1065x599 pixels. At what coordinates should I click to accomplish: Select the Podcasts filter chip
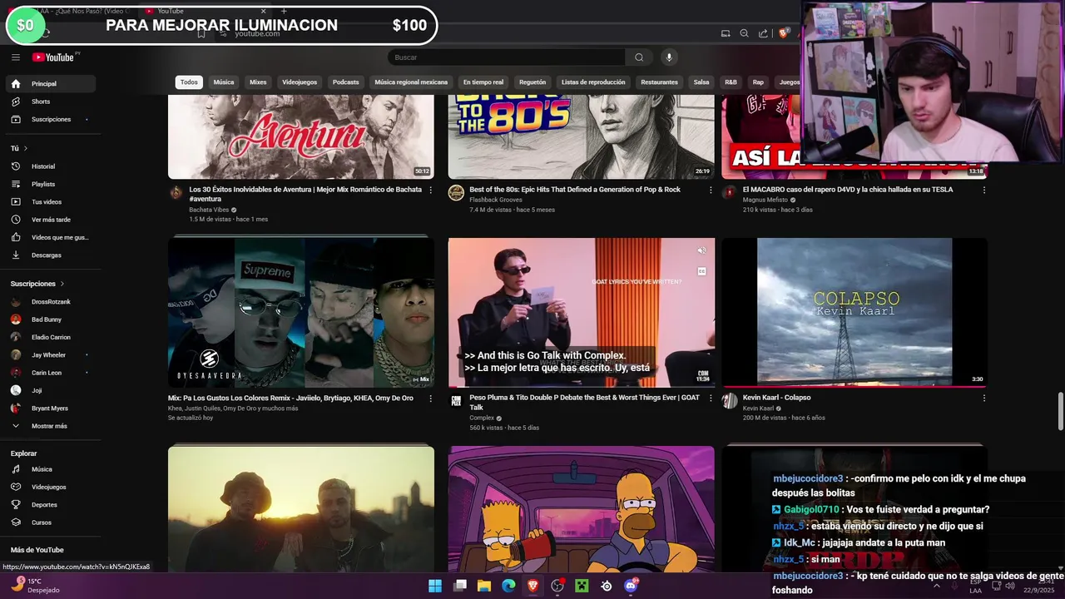(x=345, y=82)
